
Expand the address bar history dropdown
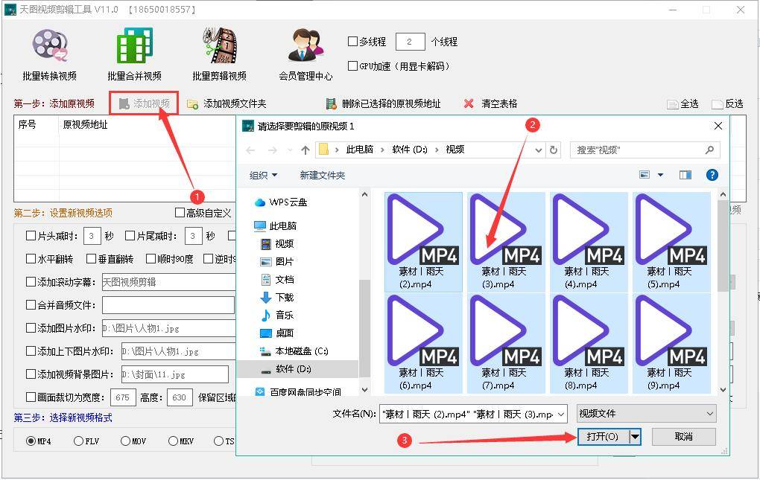coord(538,150)
